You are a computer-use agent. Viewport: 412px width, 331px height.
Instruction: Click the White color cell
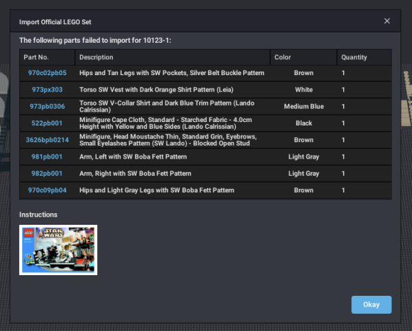(304, 90)
